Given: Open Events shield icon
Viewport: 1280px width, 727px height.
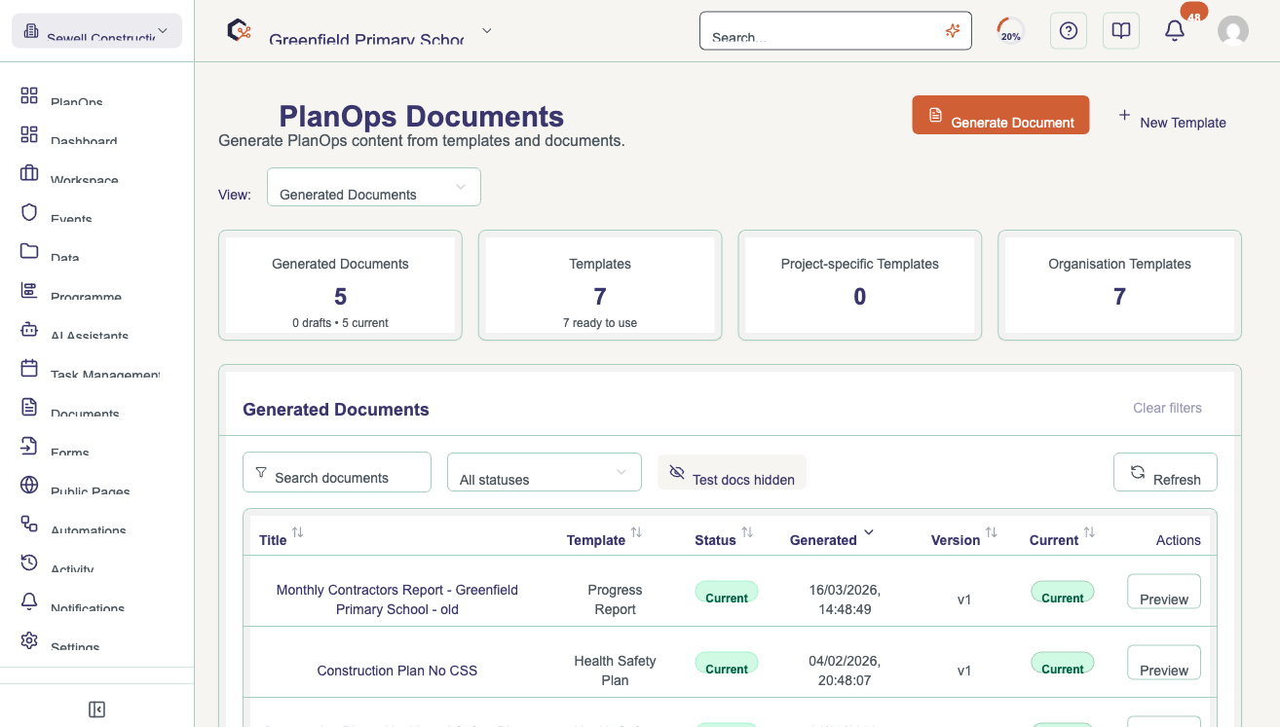Looking at the screenshot, I should pos(29,212).
